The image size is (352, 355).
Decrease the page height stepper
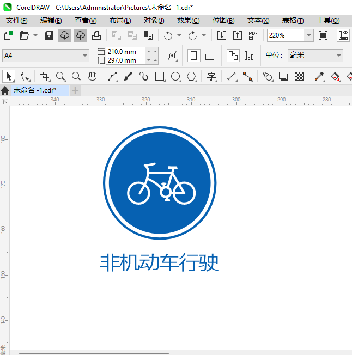[149, 60]
